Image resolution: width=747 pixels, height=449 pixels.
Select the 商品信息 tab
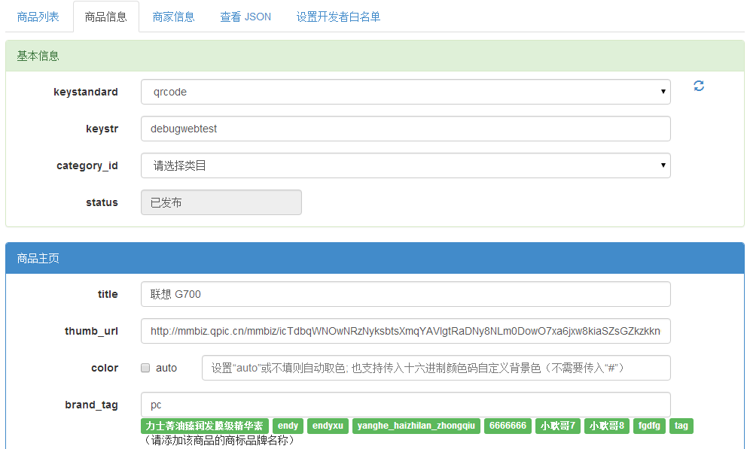(x=106, y=17)
